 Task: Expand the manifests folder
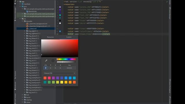tap(20, 4)
